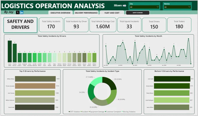Click the Slicers arrow icon

(x=125, y=6)
